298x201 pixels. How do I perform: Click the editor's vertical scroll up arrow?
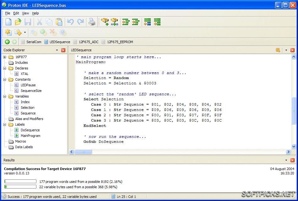point(294,57)
